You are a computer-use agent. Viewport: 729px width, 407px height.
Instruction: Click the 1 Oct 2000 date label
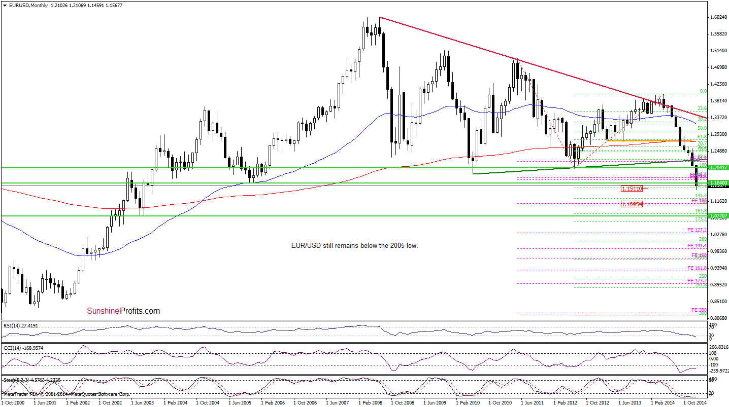13,402
